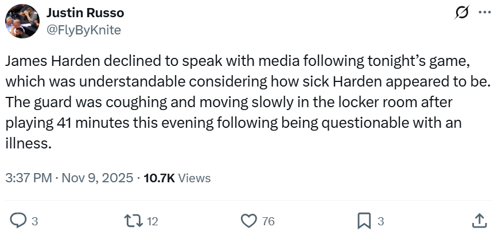The width and height of the screenshot is (502, 235).
Task: Click the reply count of 3
Action: coord(34,221)
